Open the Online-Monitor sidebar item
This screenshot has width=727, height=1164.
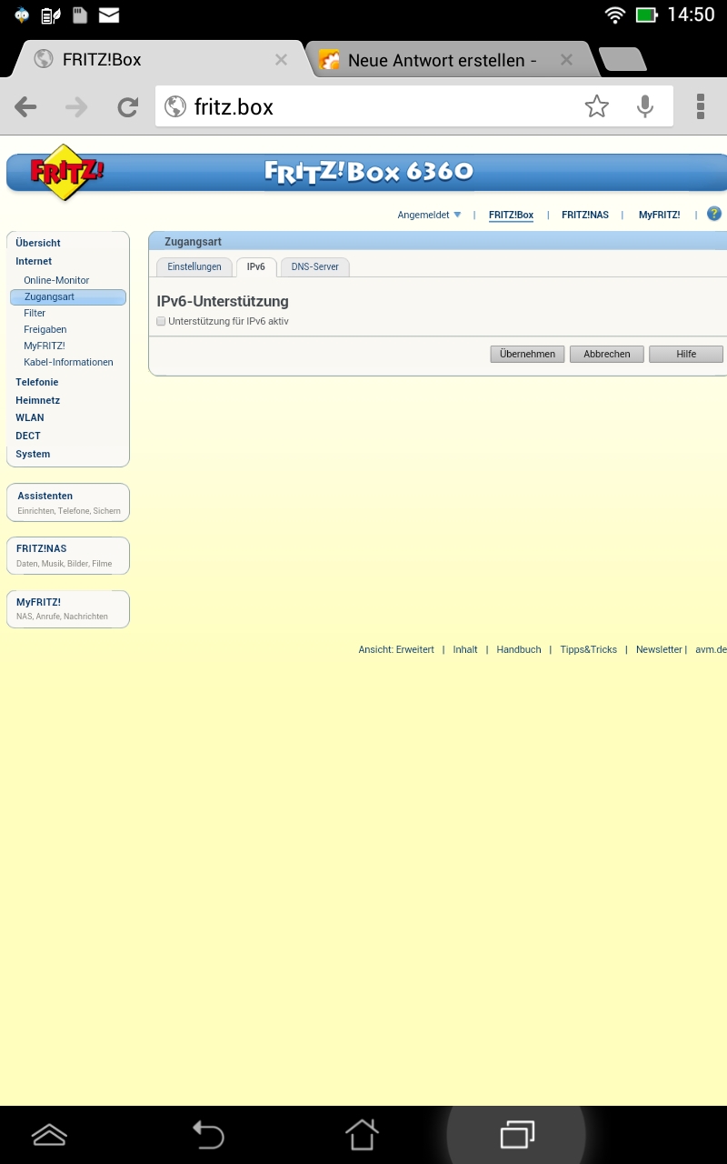point(56,280)
